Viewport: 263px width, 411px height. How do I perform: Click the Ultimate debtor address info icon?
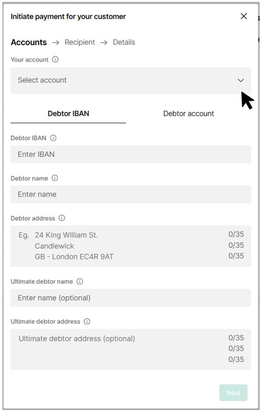(87, 322)
